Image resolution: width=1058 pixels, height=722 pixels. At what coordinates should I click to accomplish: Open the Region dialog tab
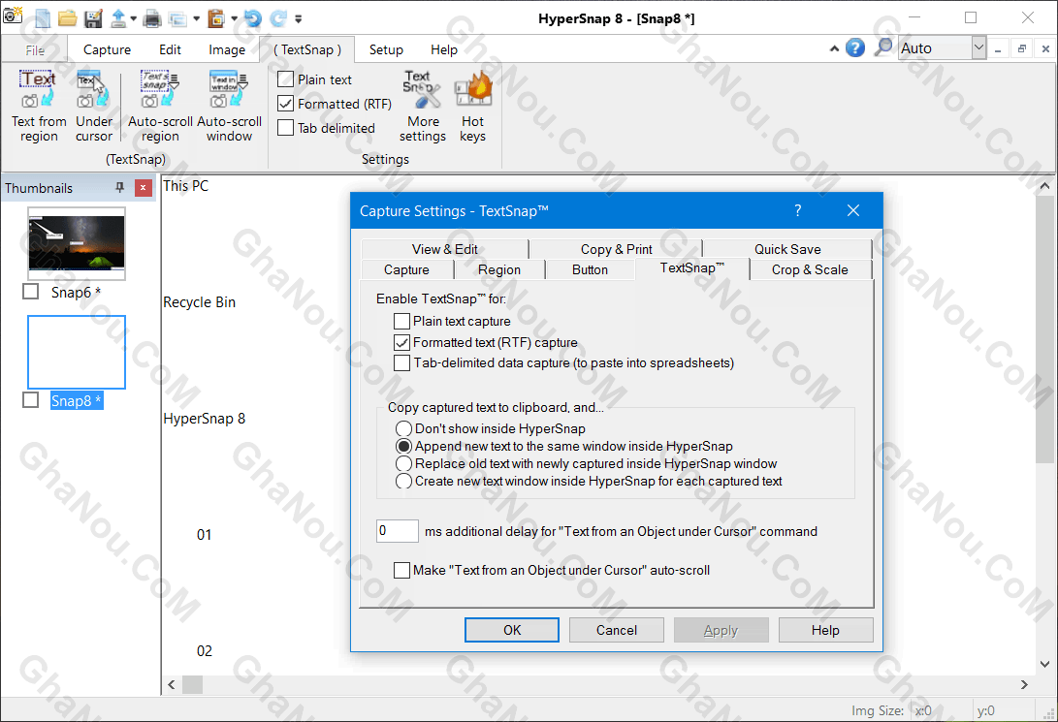pos(499,269)
